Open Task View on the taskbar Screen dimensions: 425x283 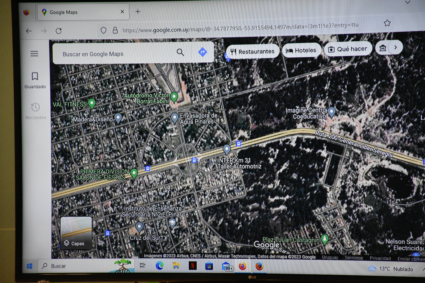pyautogui.click(x=142, y=265)
